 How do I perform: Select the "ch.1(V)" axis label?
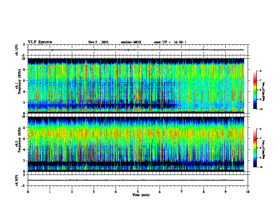pyautogui.click(x=17, y=50)
